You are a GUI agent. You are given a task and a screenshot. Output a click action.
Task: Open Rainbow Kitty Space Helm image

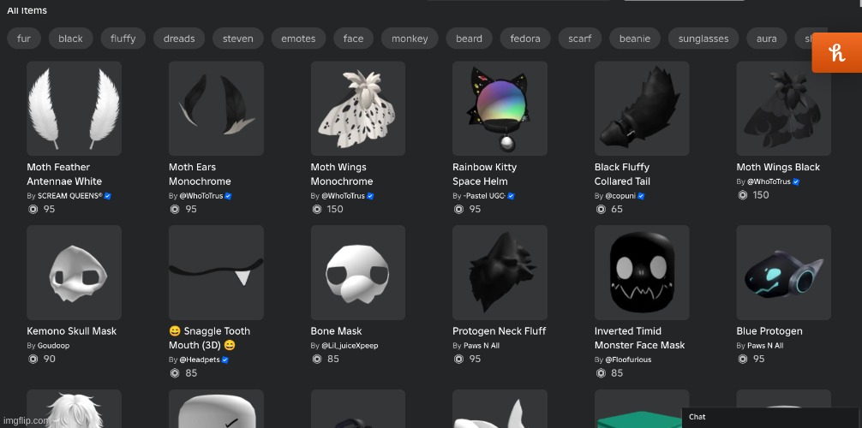click(500, 108)
